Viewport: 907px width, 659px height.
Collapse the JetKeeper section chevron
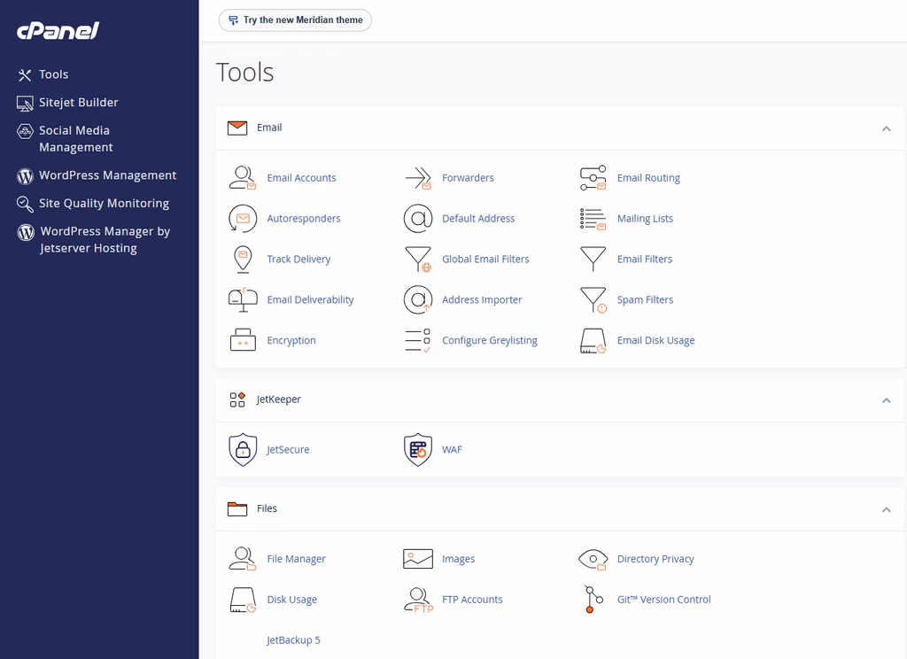(886, 400)
